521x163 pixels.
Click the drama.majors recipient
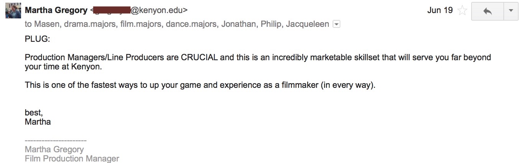click(x=89, y=24)
